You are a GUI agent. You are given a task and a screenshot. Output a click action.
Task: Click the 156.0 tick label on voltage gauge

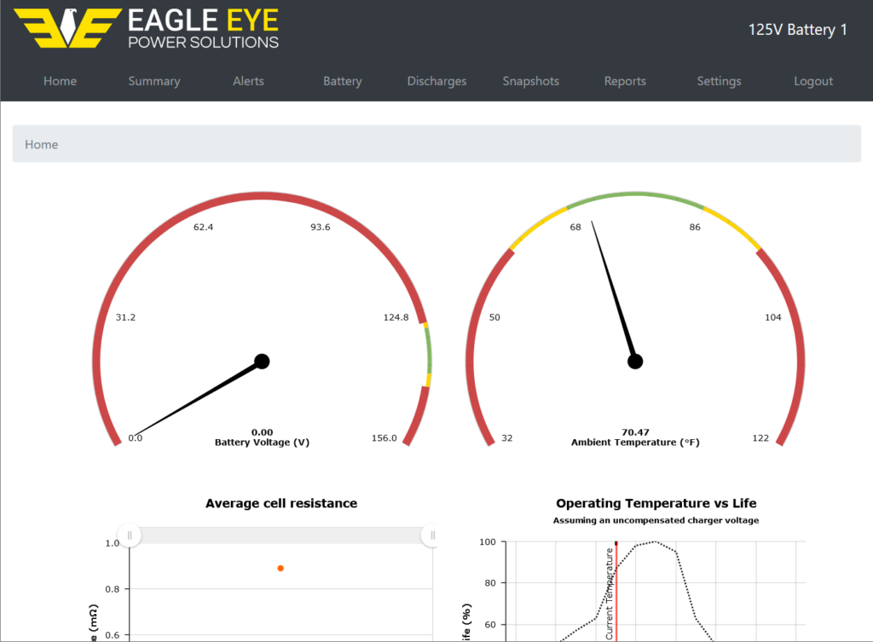click(x=384, y=438)
